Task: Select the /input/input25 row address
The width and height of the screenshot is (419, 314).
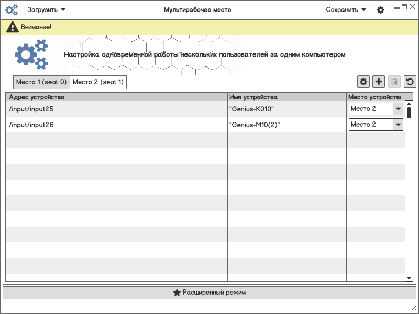Action: click(31, 109)
